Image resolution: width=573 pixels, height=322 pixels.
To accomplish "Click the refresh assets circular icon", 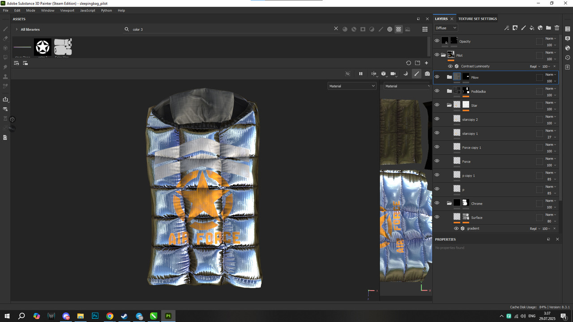I will (x=408, y=63).
